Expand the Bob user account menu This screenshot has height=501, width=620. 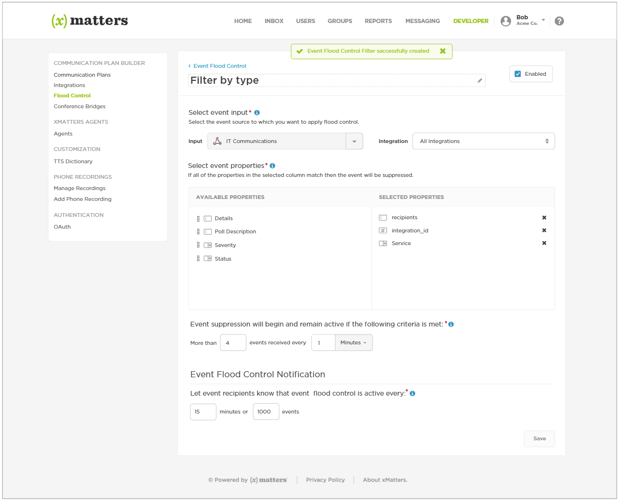click(x=543, y=20)
